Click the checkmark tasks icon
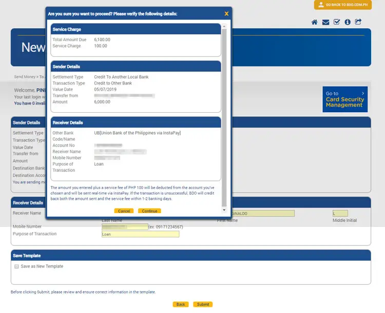 [337, 22]
